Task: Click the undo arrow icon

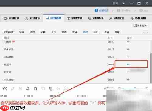Action: click(x=58, y=88)
